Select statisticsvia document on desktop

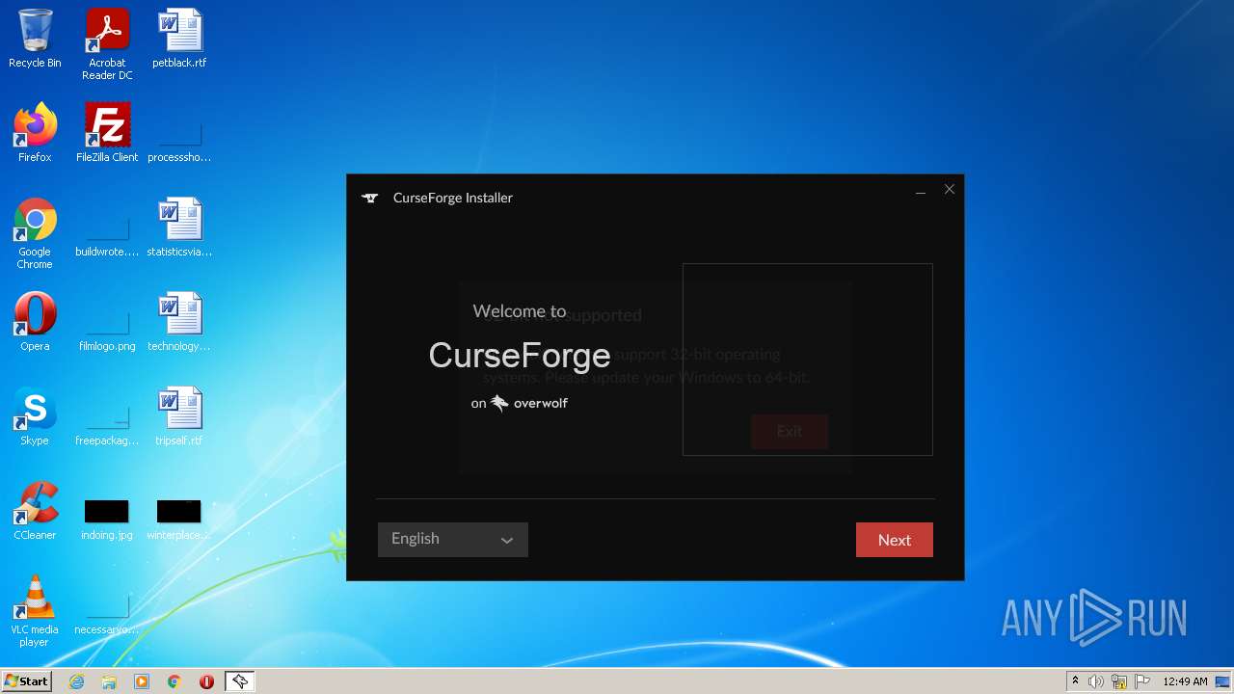(x=179, y=227)
